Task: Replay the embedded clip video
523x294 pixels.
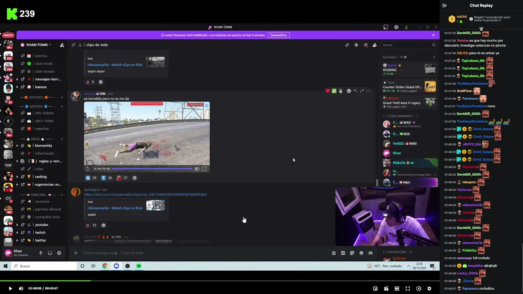Action: click(88, 169)
